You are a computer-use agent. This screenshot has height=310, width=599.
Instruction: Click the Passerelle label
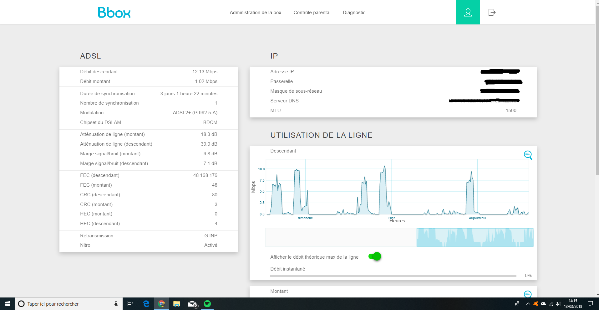coord(282,81)
